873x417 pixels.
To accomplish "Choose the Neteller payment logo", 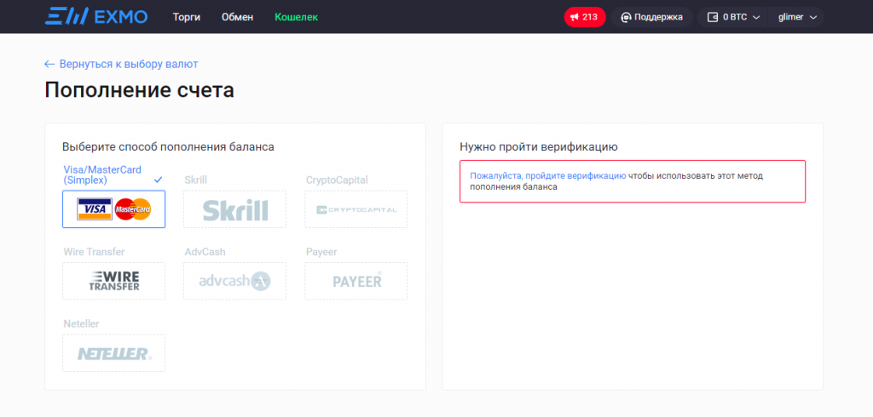I will [x=113, y=353].
